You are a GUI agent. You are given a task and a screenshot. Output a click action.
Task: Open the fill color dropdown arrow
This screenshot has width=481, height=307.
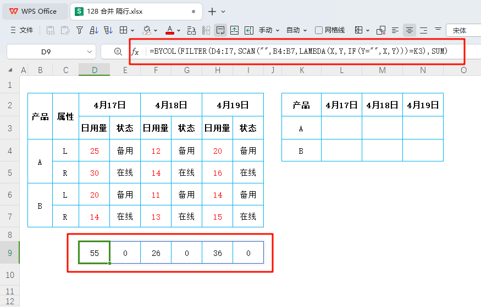[156, 30]
